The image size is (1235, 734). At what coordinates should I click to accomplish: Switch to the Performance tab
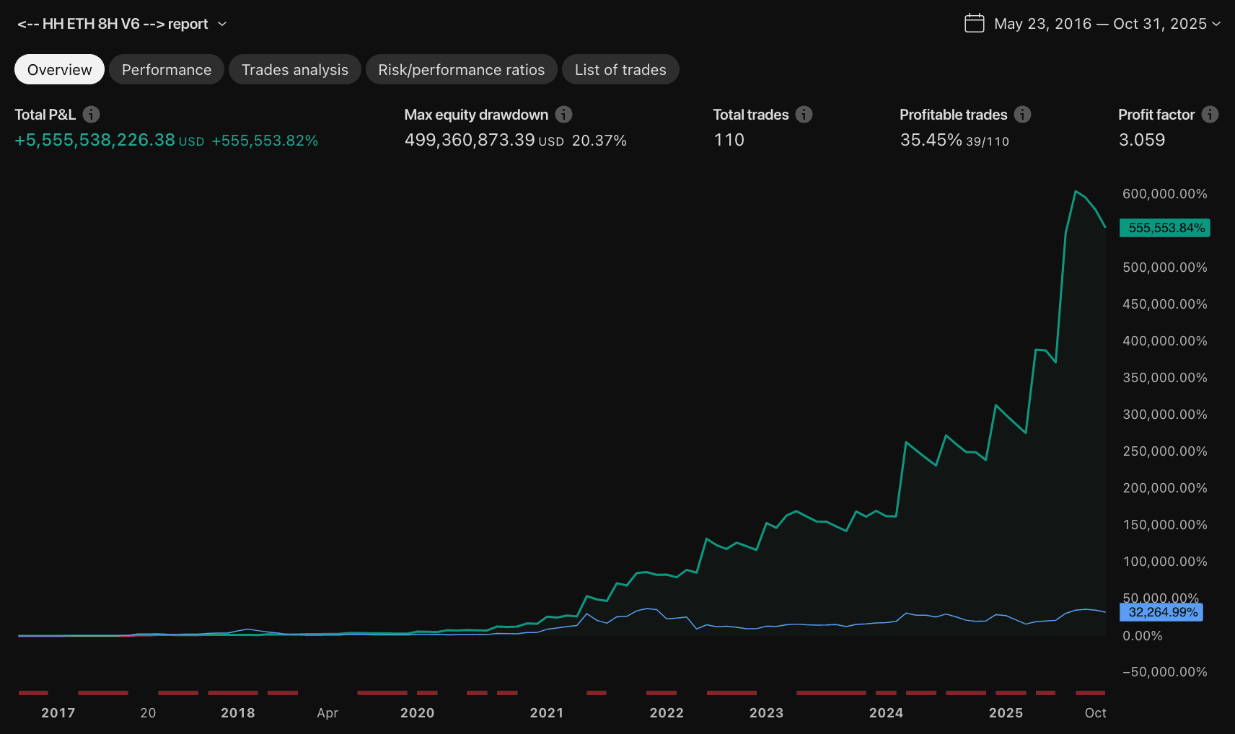click(167, 70)
